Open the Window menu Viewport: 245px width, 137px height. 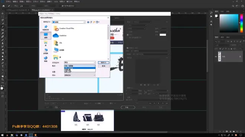(x=69, y=1)
